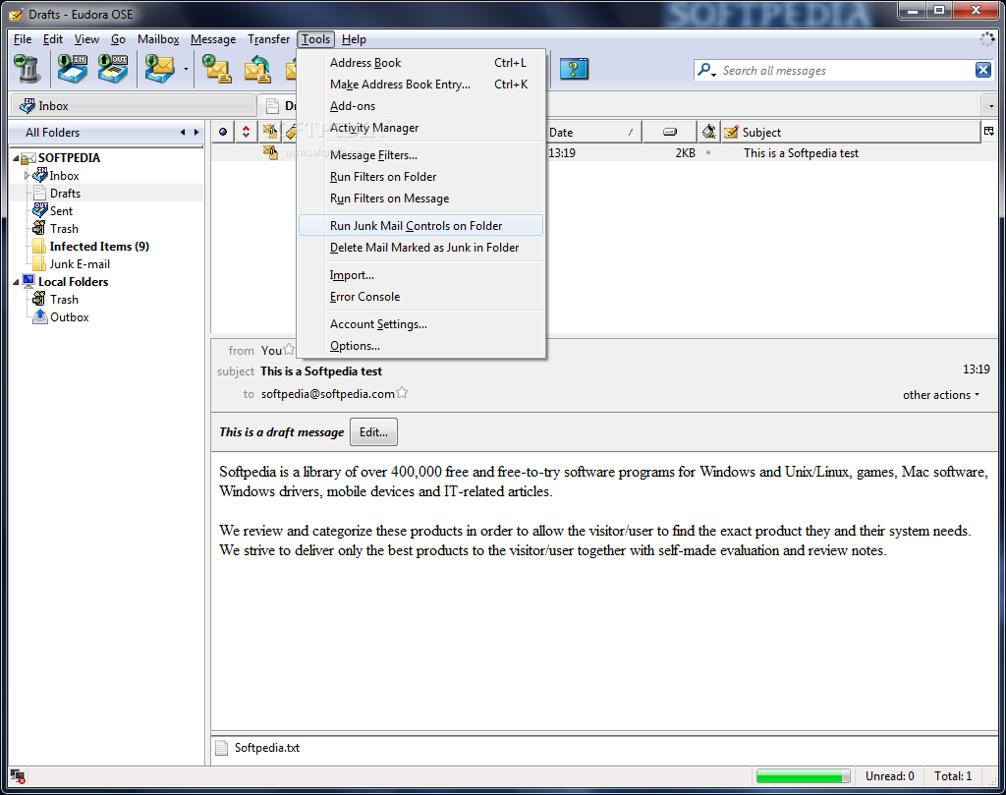Select the Trash folder under SOFTPEDIA

64,228
